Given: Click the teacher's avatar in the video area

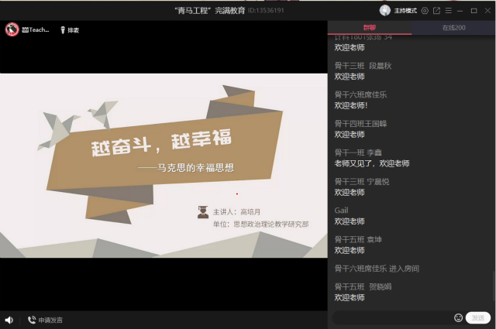Looking at the screenshot, I should tap(12, 29).
